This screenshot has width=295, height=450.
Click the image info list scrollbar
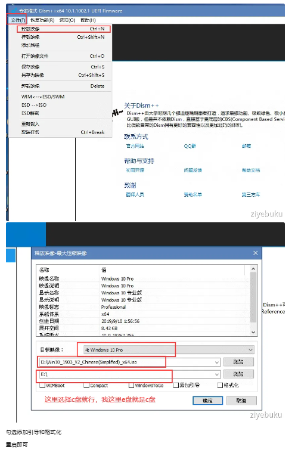(253, 297)
